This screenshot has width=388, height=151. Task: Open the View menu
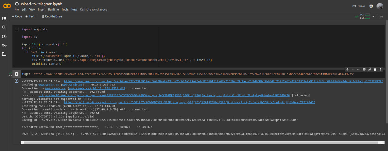[x=32, y=10]
